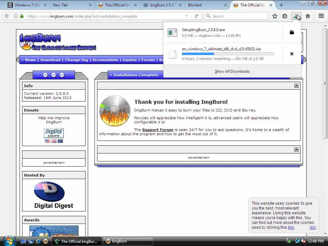Image resolution: width=328 pixels, height=246 pixels.
Task: Switch to ImgBurn 2.5.8 tab
Action: pos(162,5)
